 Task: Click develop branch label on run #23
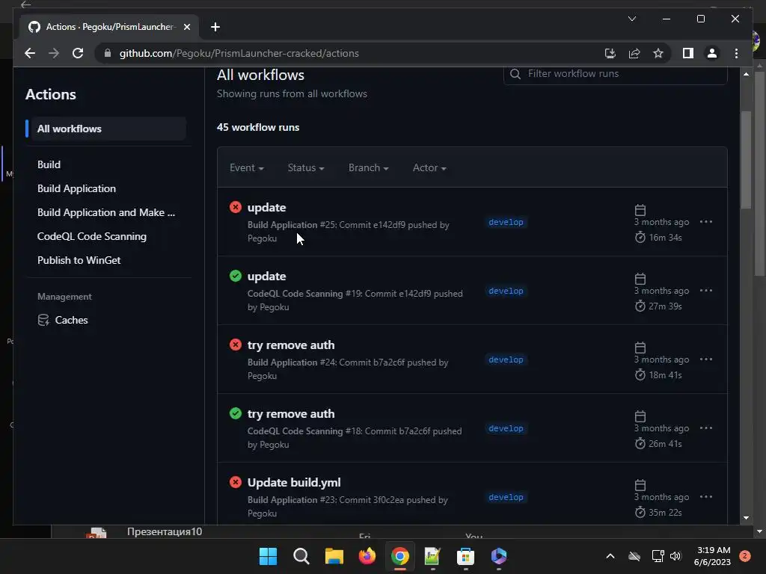[506, 497]
